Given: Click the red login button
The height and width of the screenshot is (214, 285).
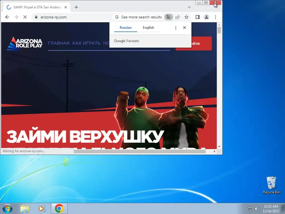Looking at the screenshot, I should point(202,43).
